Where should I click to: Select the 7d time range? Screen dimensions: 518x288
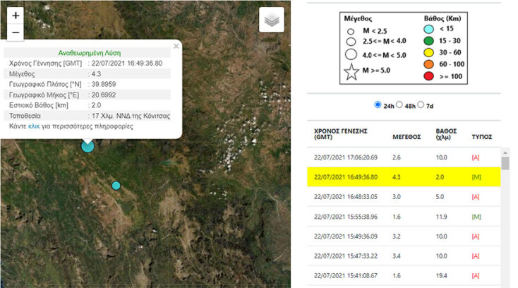(421, 105)
